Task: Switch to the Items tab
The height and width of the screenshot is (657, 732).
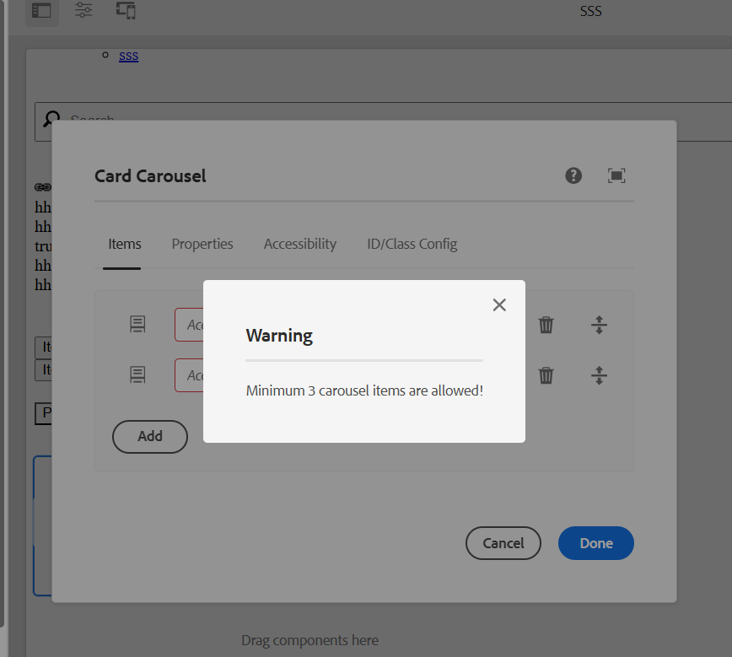Action: click(x=125, y=244)
